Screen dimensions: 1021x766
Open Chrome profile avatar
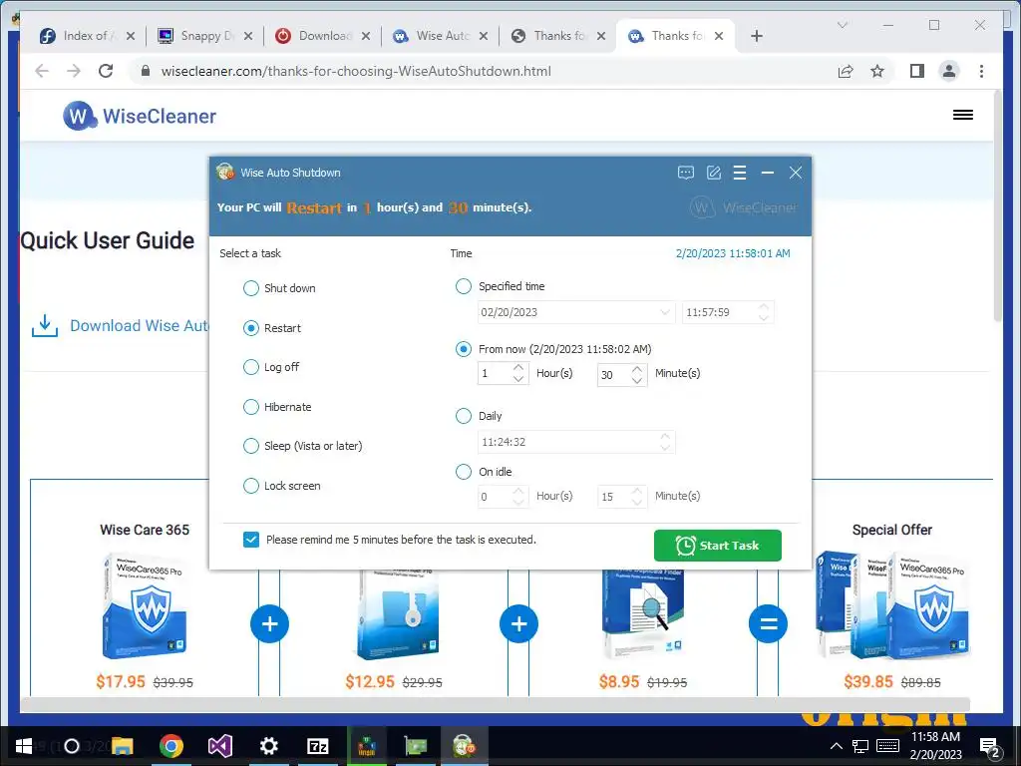pyautogui.click(x=949, y=71)
